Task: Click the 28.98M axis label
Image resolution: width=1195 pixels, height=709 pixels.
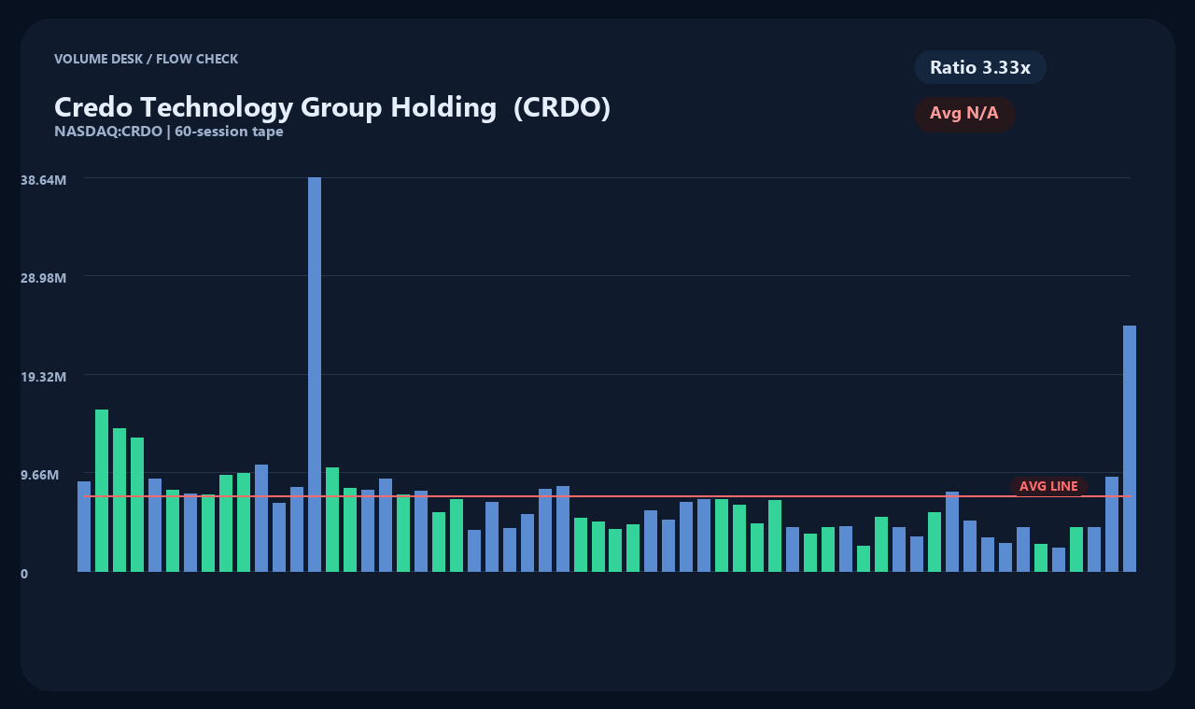Action: point(43,278)
